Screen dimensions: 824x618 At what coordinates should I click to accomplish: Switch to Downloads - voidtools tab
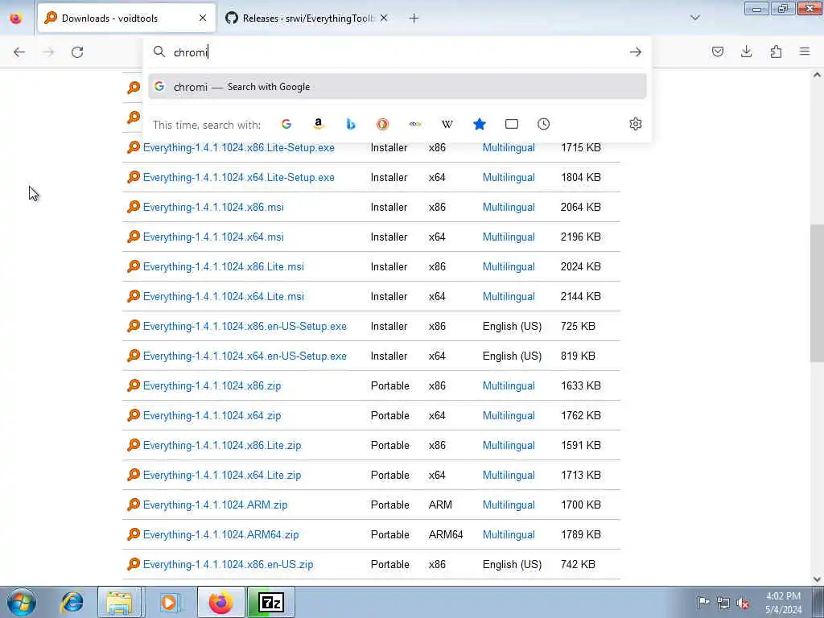pyautogui.click(x=126, y=19)
